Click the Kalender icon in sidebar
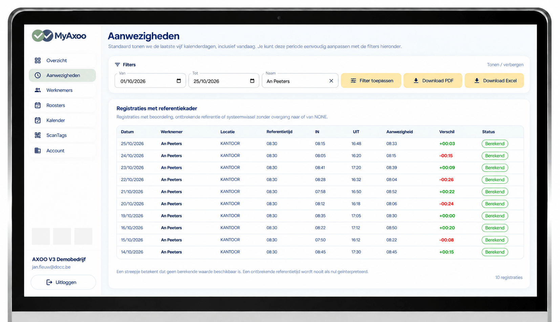 [x=38, y=120]
